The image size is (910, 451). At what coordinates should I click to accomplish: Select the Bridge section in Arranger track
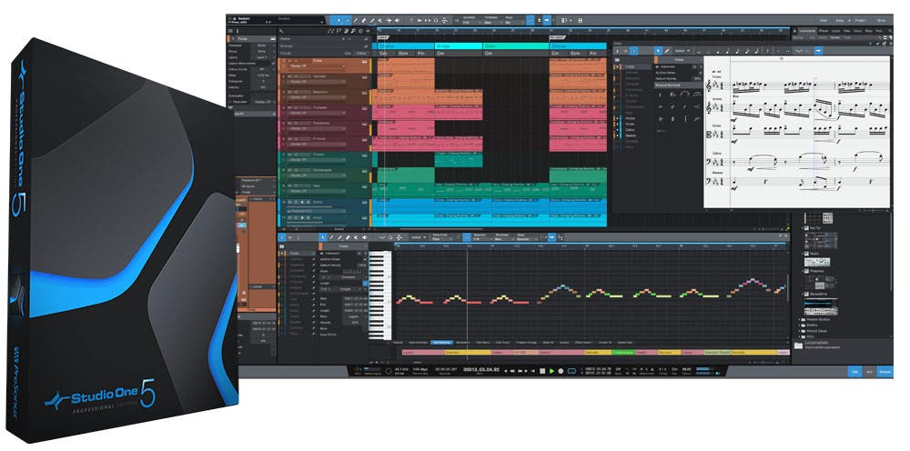pos(459,45)
